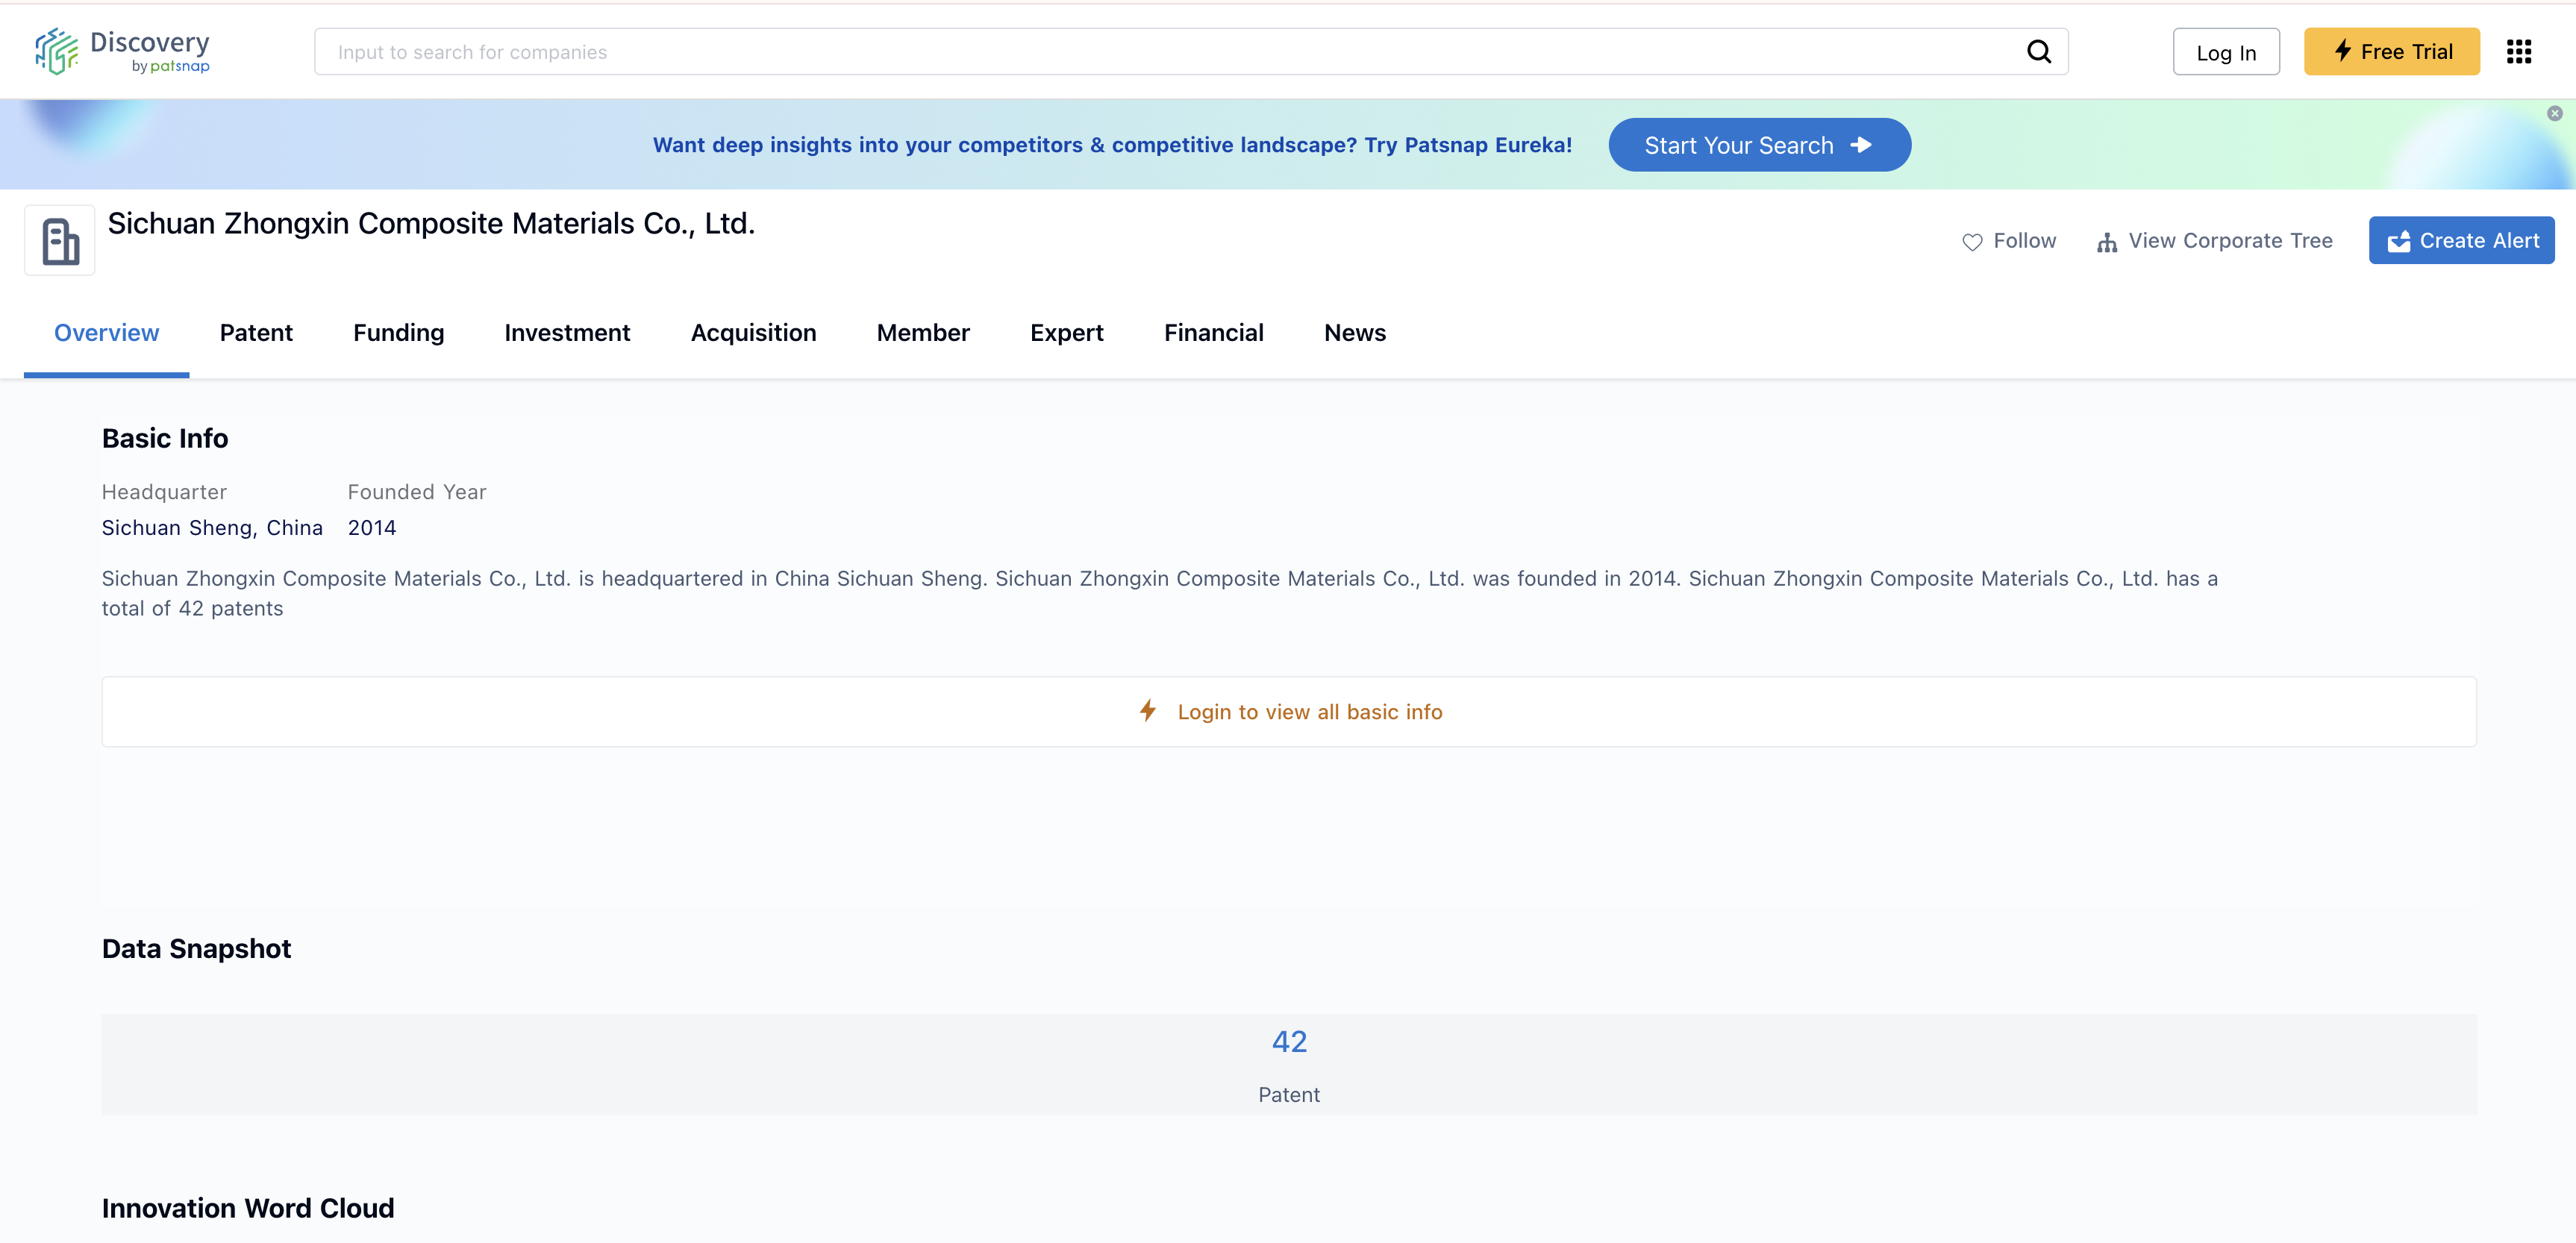Click the company building placeholder icon
The image size is (2576, 1243).
60,240
